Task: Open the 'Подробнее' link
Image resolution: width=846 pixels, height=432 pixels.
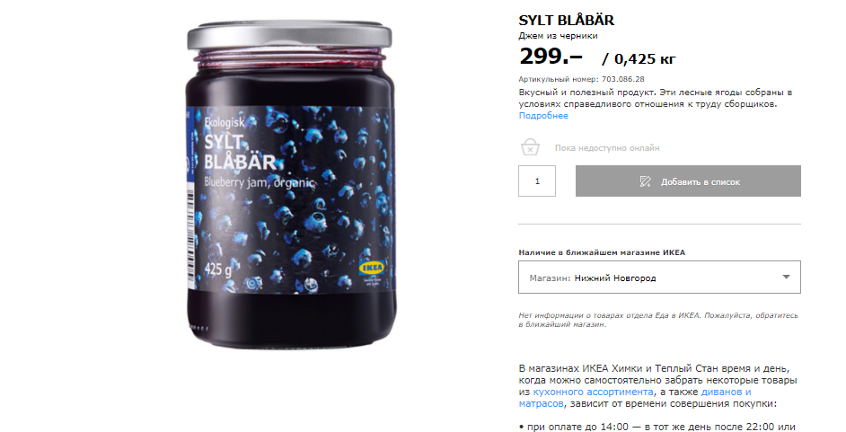Action: coord(543,116)
